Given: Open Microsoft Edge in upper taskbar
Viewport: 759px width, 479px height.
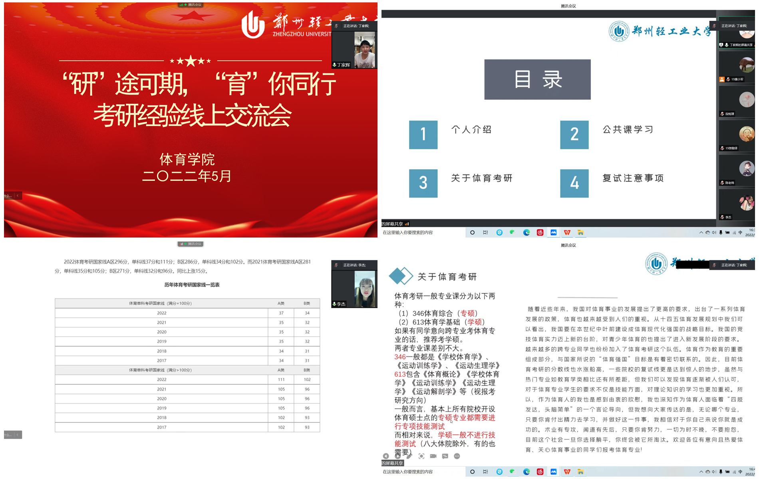Looking at the screenshot, I should click(x=527, y=233).
